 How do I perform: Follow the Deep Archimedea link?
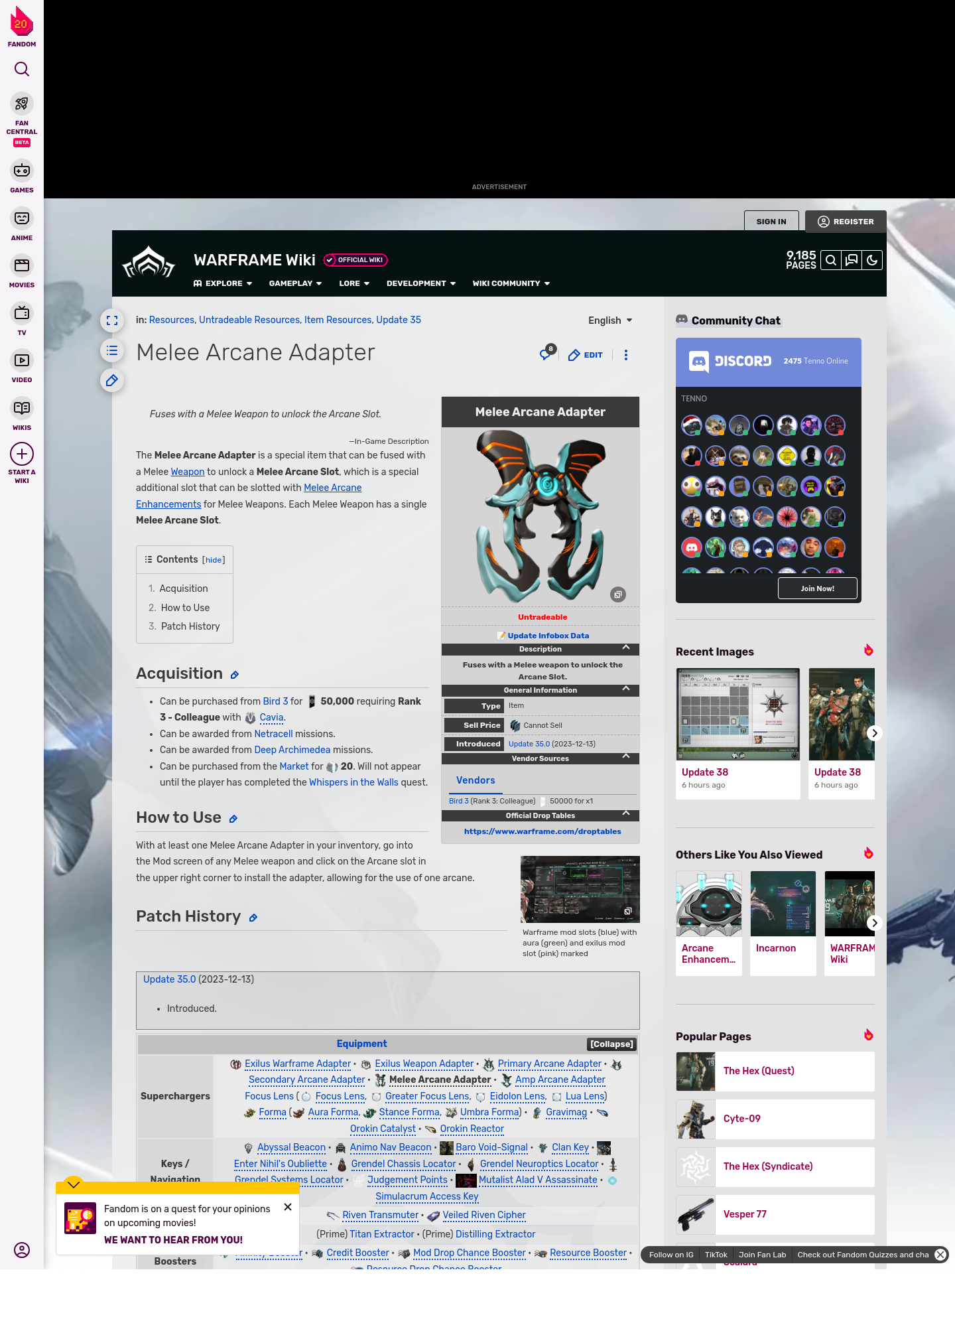(292, 750)
